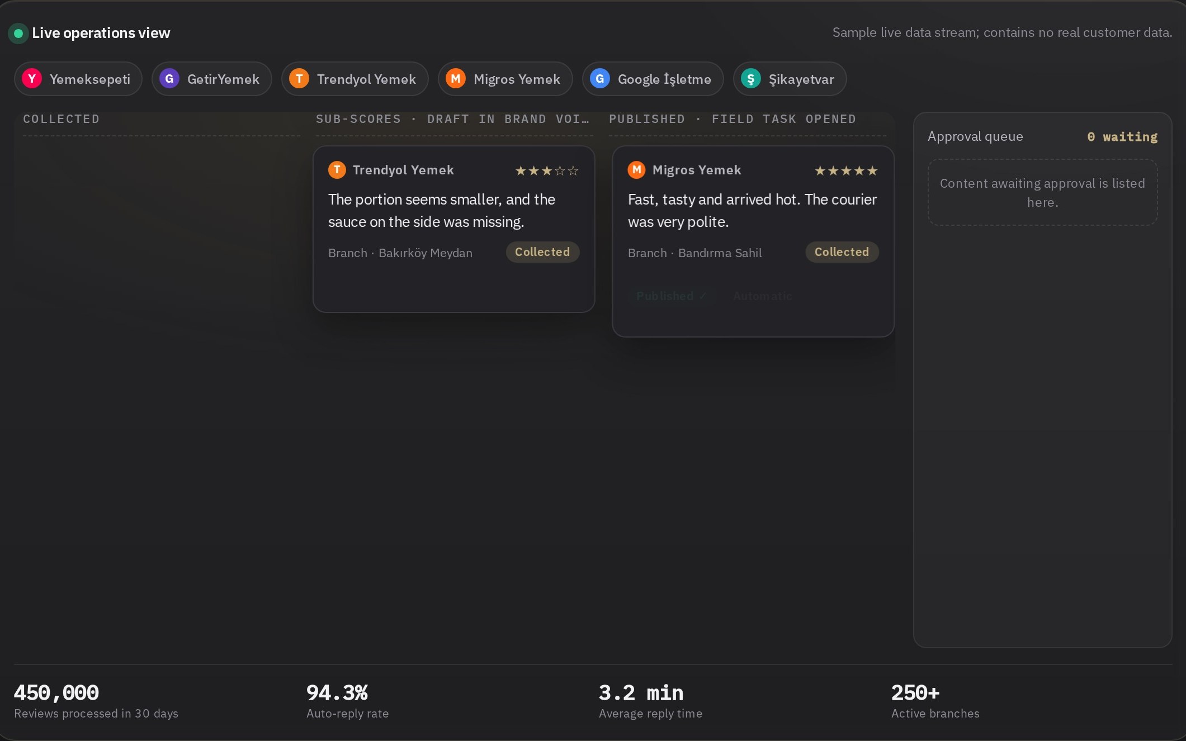Viewport: 1186px width, 741px height.
Task: Click 'Fast, tasty and arrived hot' review text
Action: click(753, 211)
